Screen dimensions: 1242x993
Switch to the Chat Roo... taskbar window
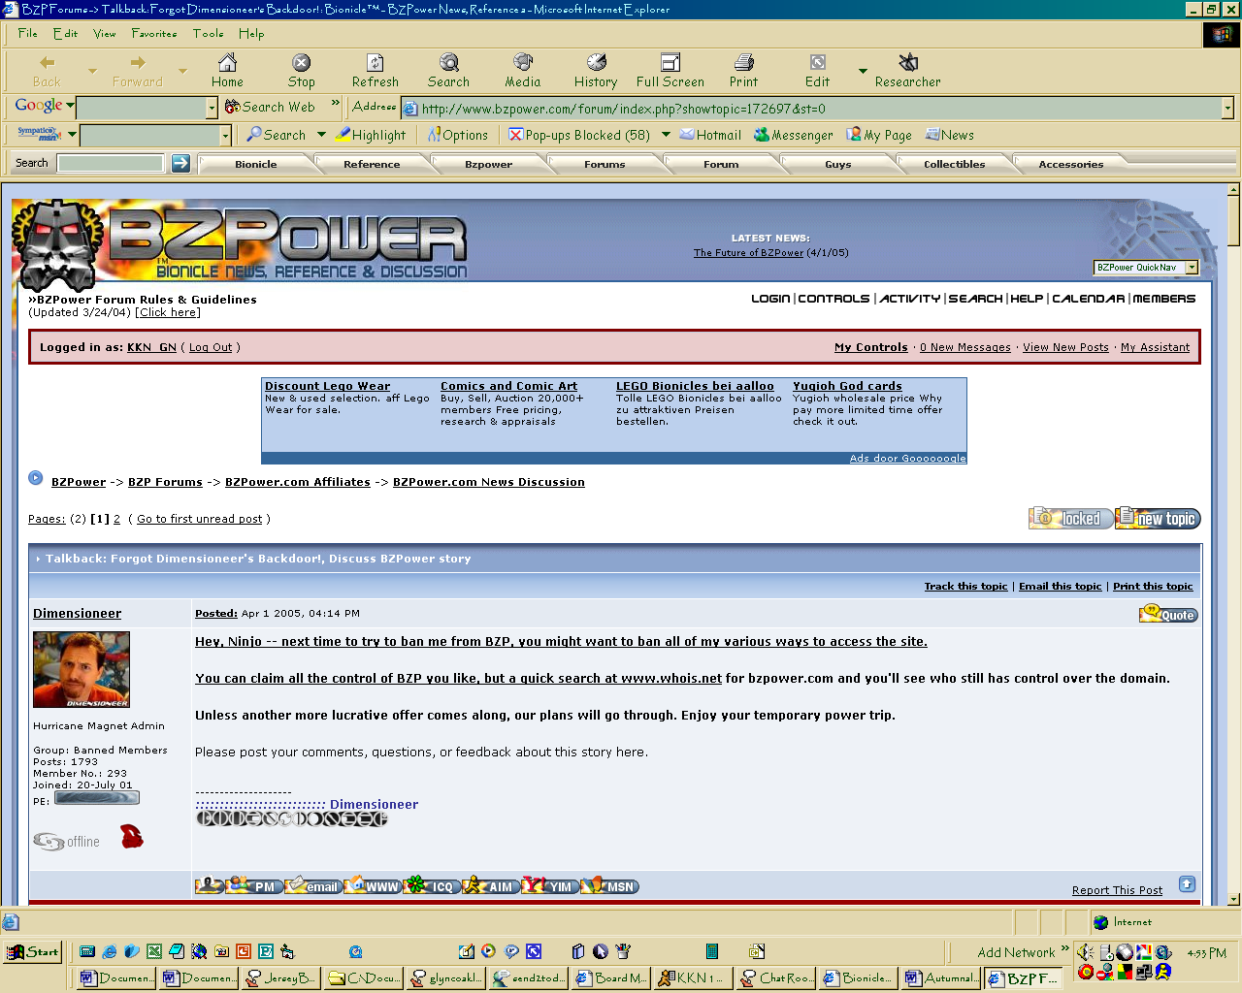(x=776, y=977)
